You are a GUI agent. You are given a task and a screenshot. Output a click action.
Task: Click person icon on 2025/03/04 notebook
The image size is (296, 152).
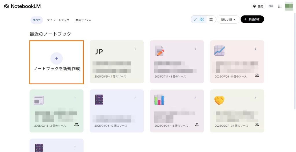point(197,125)
